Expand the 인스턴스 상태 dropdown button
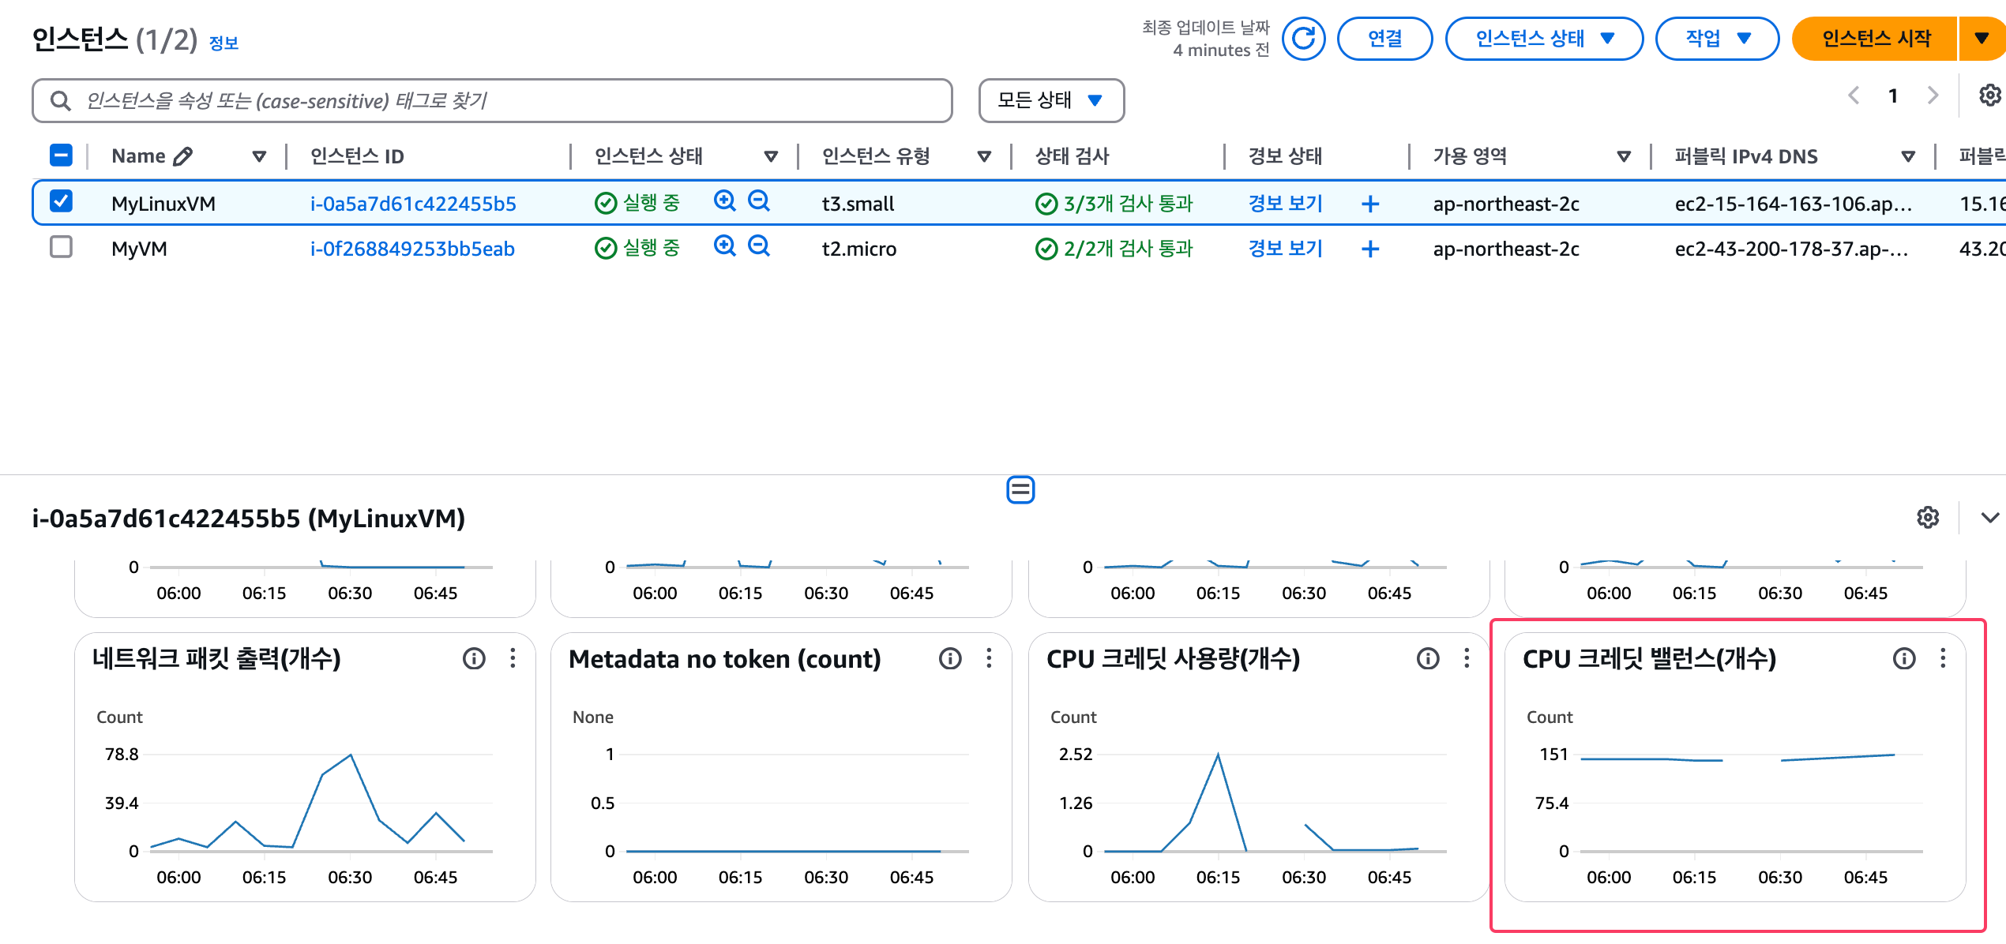This screenshot has height=944, width=2006. coord(1543,39)
